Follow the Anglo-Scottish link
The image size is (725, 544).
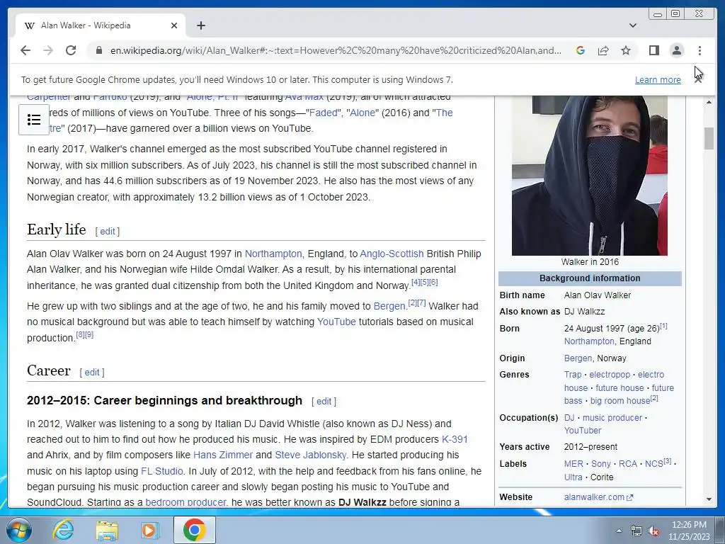[x=392, y=254]
